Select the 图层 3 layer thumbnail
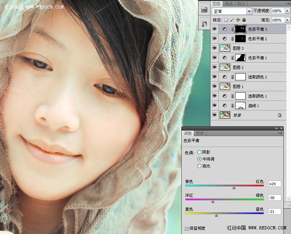Image resolution: width=291 pixels, height=234 pixels. click(225, 48)
